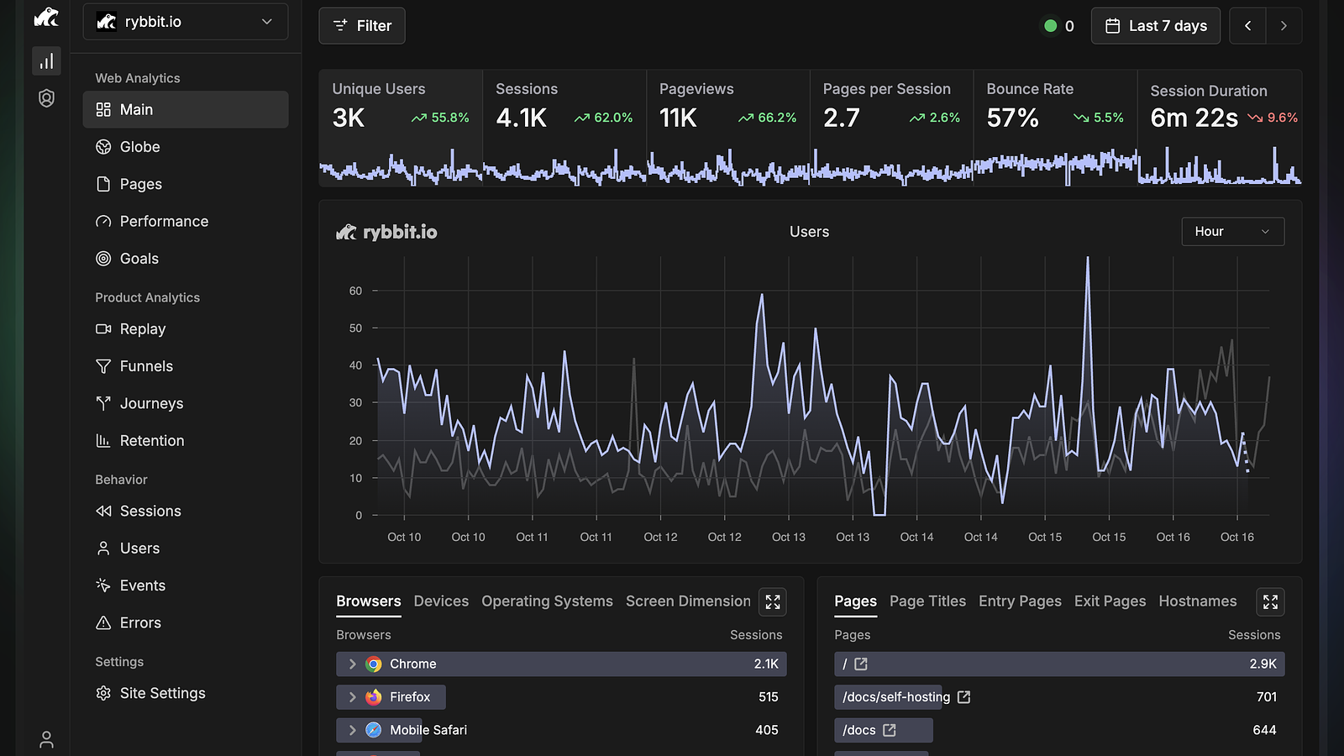This screenshot has width=1344, height=756.
Task: Expand the Pages card to fullscreen
Action: coord(1270,601)
